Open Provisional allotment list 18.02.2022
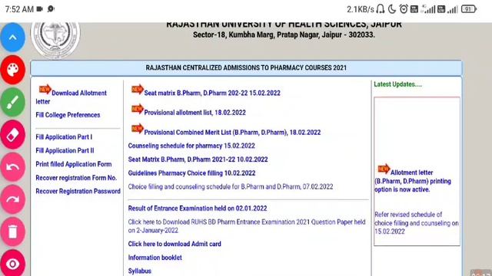 [194, 113]
